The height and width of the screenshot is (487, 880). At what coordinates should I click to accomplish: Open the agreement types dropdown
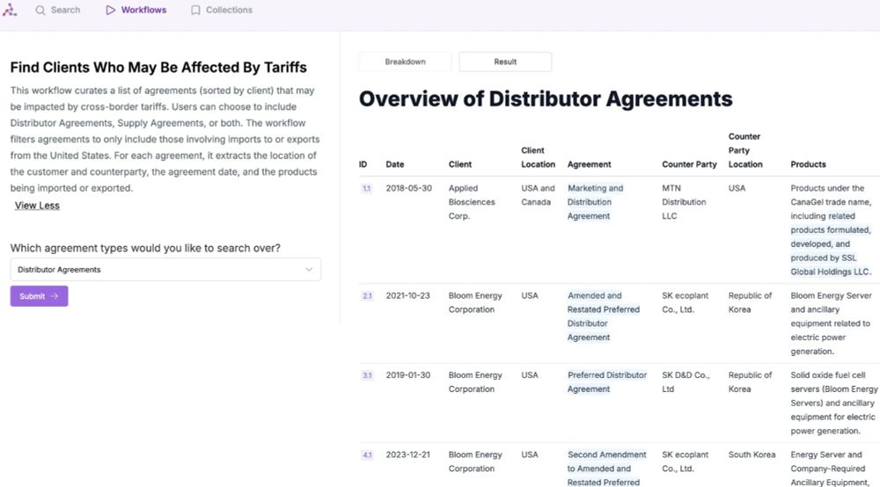[165, 270]
